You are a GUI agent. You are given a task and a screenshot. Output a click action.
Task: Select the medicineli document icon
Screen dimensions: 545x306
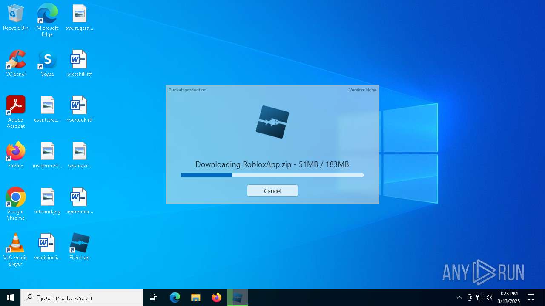coord(47,247)
